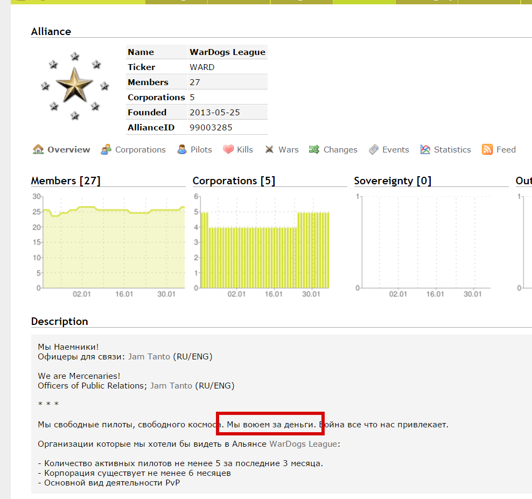The image size is (532, 499).
Task: Click the text 'We are Mercenaries!'
Action: 79,376
